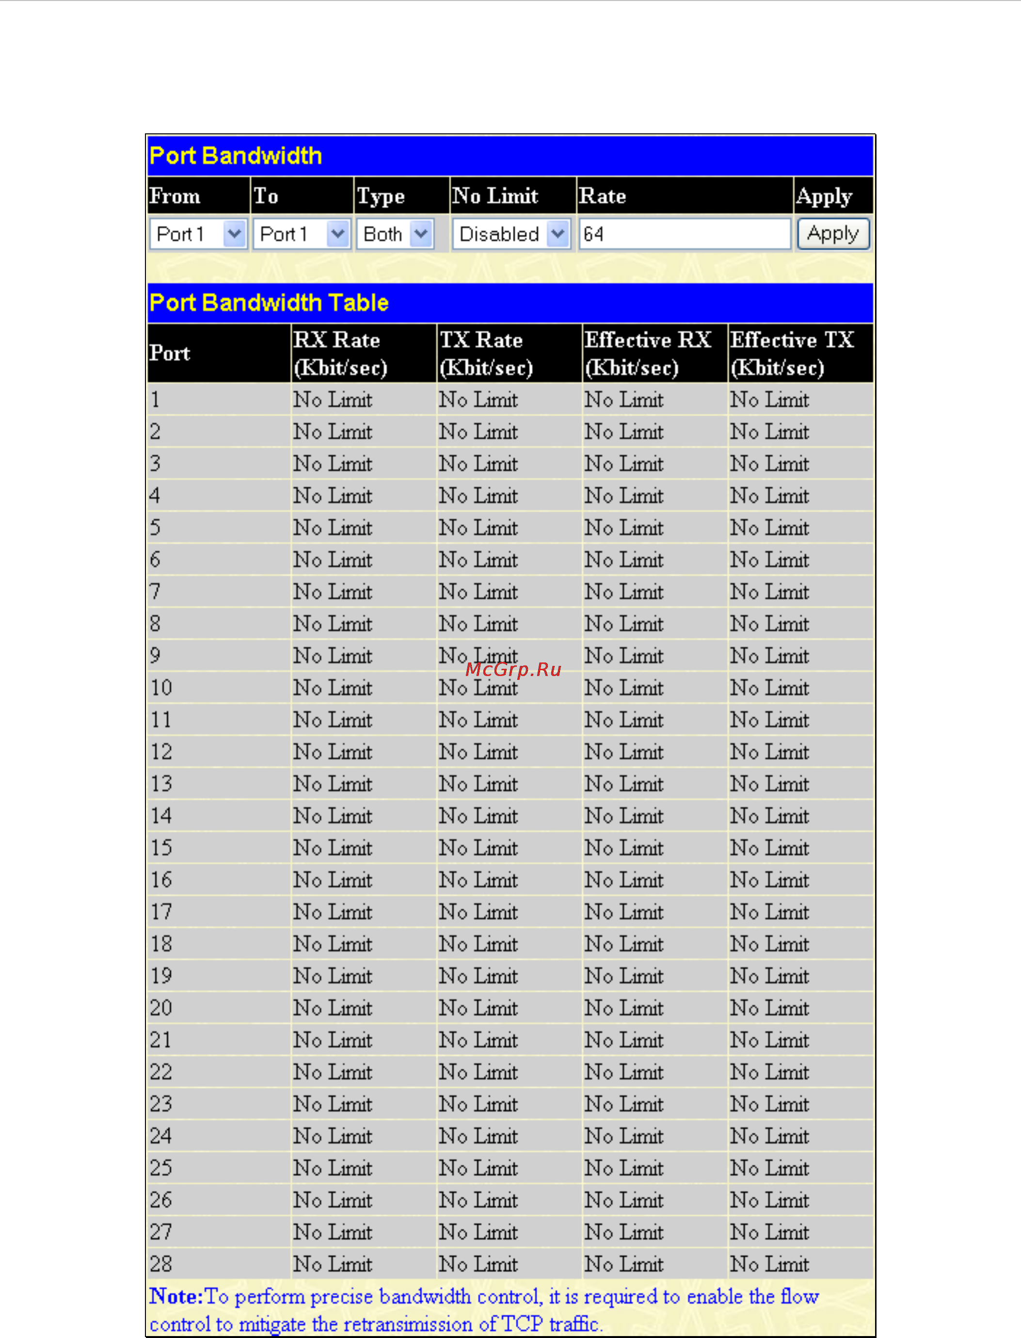
Task: Click RX Rate value for port 13
Action: [x=333, y=784]
